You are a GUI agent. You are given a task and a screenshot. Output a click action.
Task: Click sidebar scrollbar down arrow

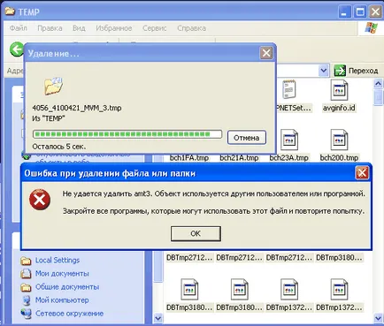point(158,318)
